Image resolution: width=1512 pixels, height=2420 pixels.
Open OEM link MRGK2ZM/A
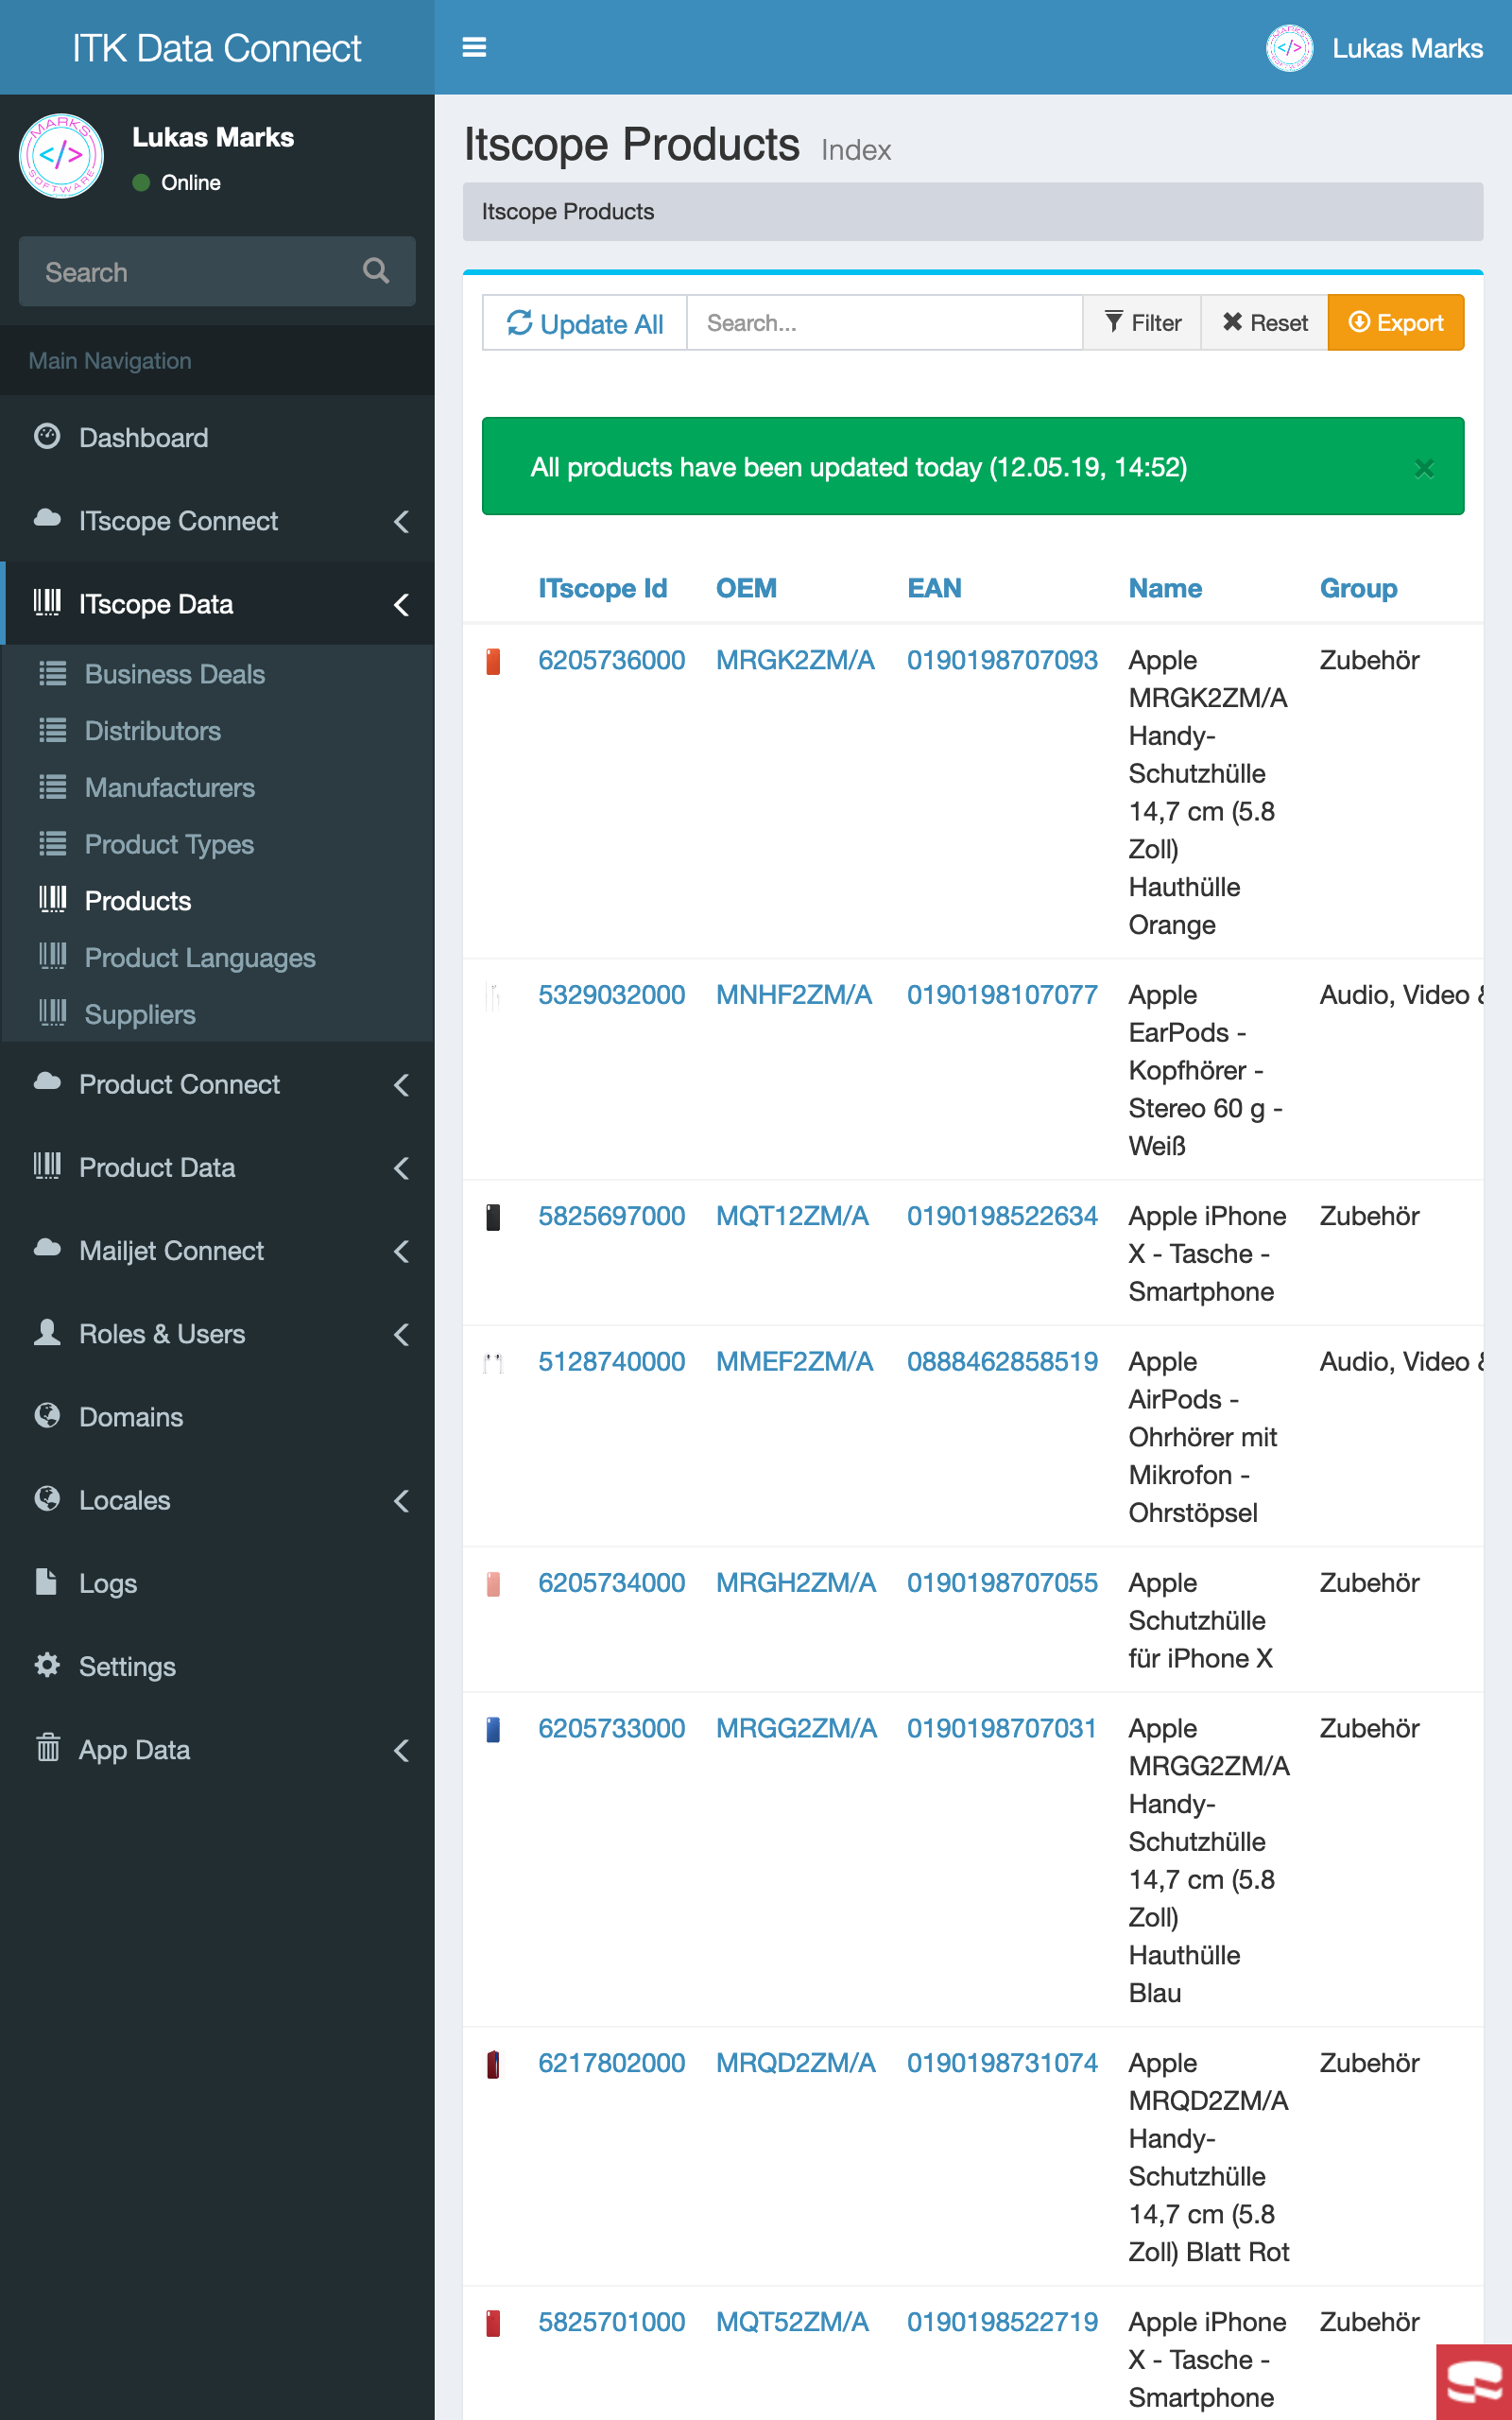coord(795,660)
